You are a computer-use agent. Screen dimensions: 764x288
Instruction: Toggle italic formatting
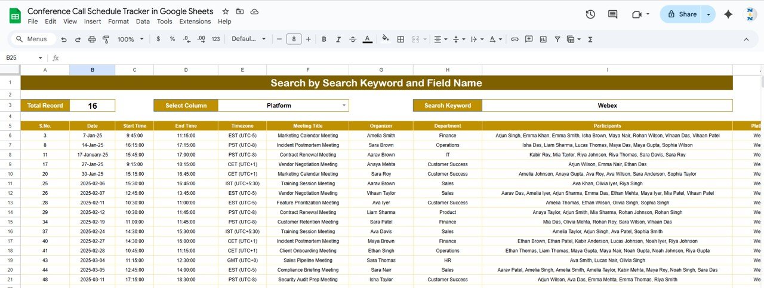click(x=338, y=39)
